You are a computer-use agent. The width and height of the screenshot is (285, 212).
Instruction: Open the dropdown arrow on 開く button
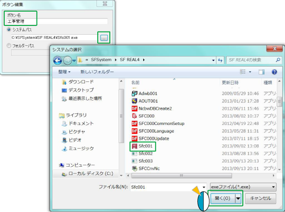[x=238, y=198]
